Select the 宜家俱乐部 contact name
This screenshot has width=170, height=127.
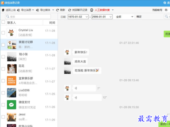tap(26, 78)
